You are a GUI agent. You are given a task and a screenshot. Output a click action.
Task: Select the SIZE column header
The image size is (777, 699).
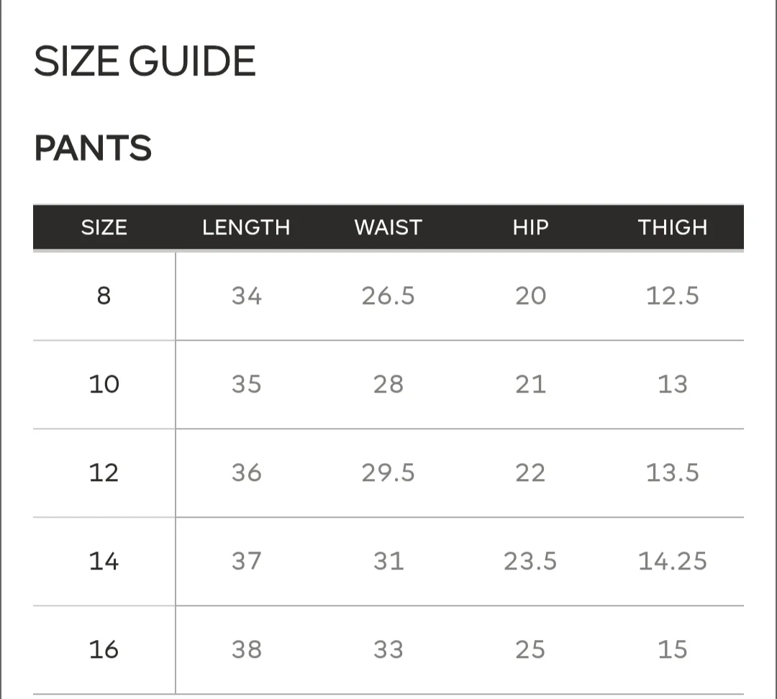104,227
